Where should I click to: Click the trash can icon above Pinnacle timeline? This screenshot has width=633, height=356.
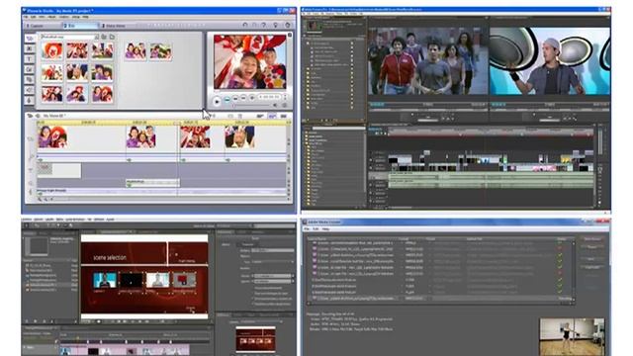[239, 116]
